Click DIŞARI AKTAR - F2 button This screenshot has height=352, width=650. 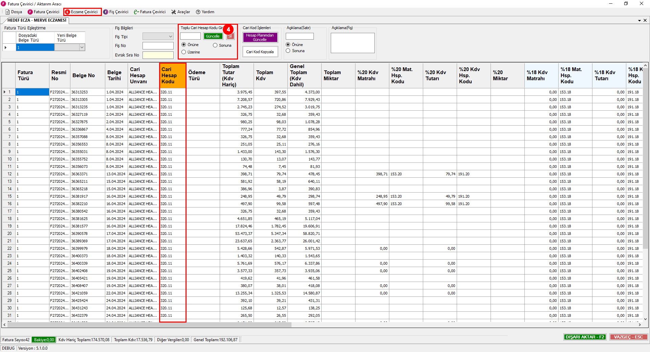point(585,337)
